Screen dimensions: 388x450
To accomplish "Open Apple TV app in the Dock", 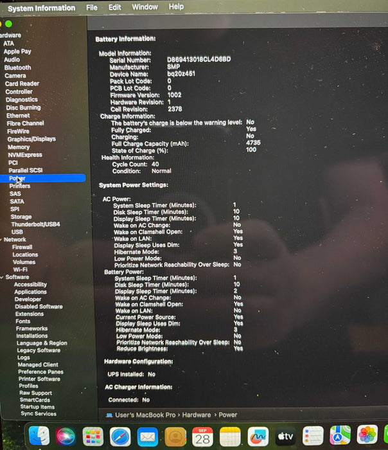I will [x=285, y=437].
